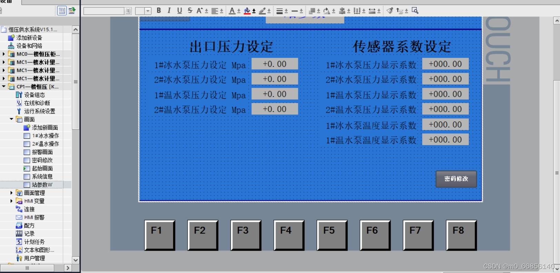The image size is (560, 273).
Task: Expand the 画面管理 folder
Action: click(x=11, y=193)
